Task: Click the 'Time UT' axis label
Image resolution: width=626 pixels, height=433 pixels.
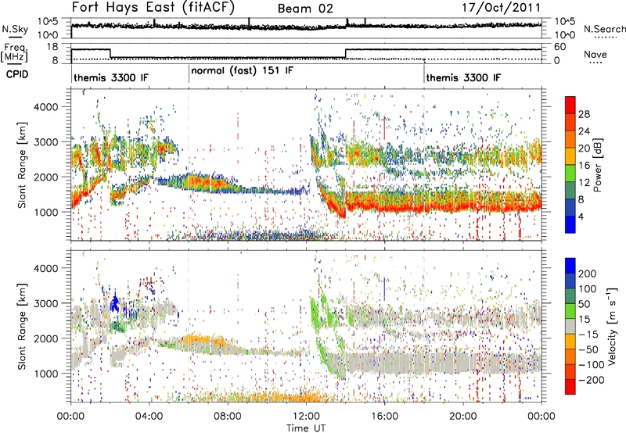Action: click(x=306, y=428)
